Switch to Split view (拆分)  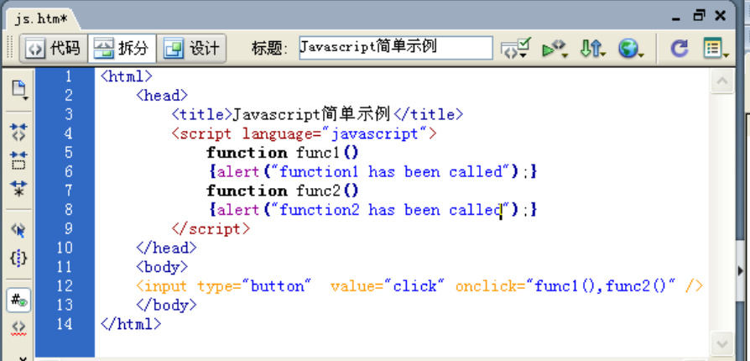tap(122, 49)
